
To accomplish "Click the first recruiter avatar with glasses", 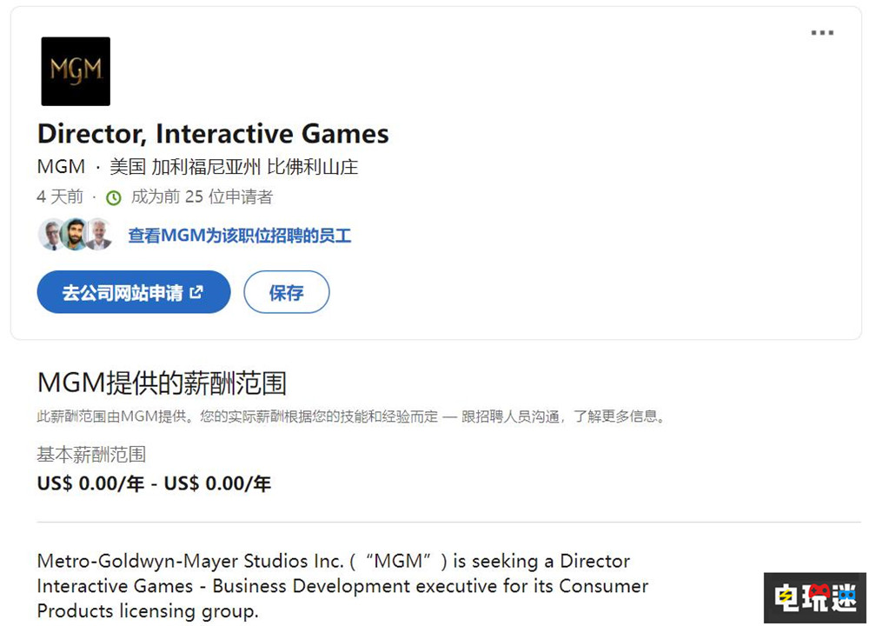I will (x=52, y=235).
